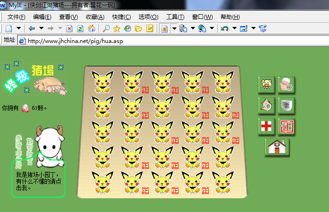The width and height of the screenshot is (329, 212).
Task: Click the last blue gadget toolbar icon
Action: tap(263, 28)
